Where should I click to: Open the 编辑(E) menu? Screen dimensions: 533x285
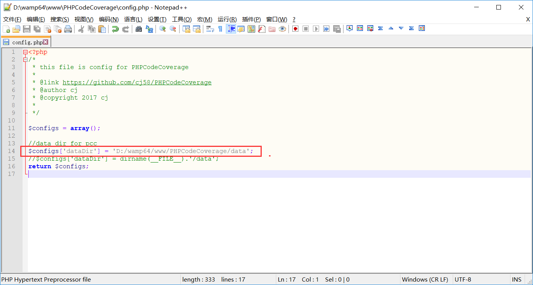[x=36, y=19]
